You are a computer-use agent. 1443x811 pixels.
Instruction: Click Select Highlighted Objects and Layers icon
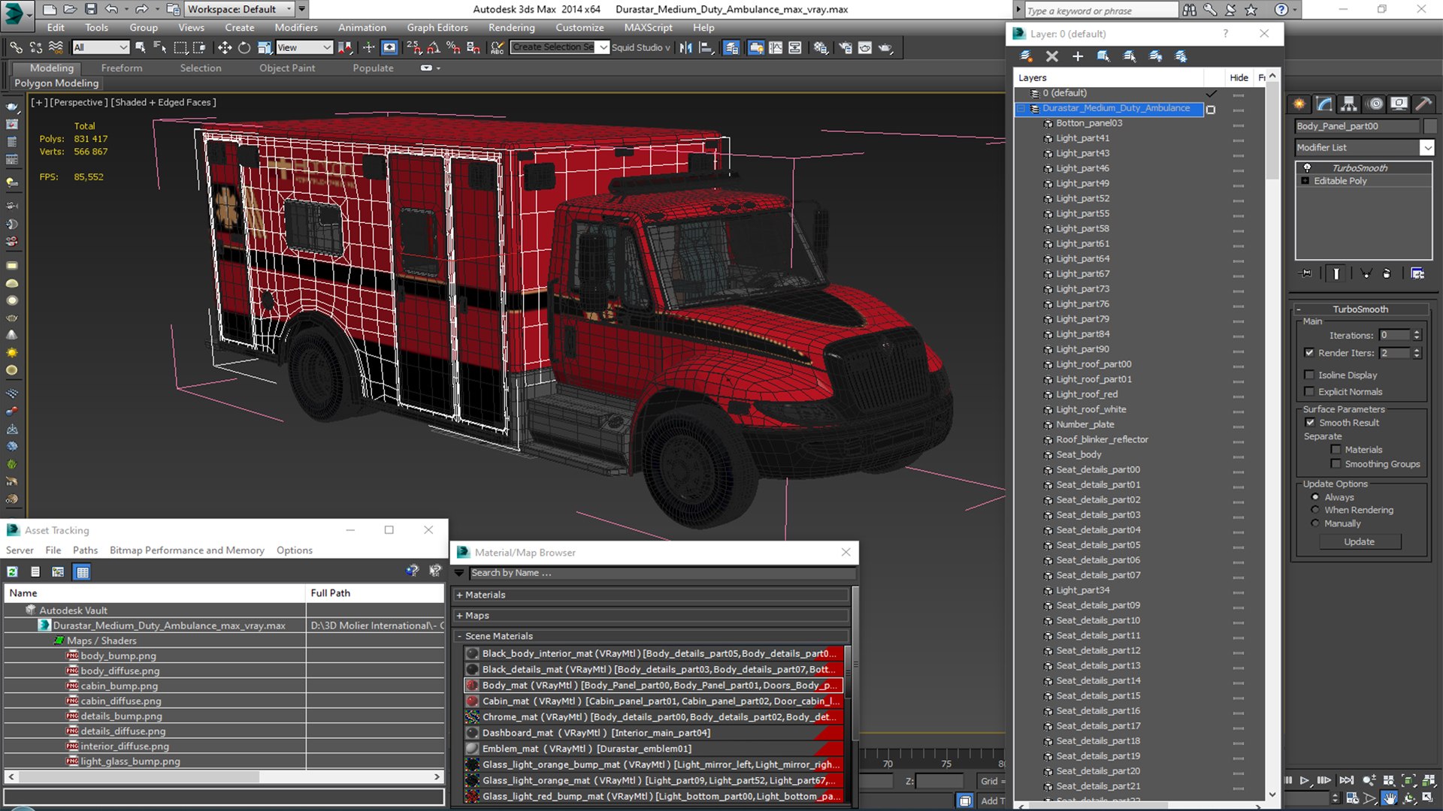pos(1103,56)
